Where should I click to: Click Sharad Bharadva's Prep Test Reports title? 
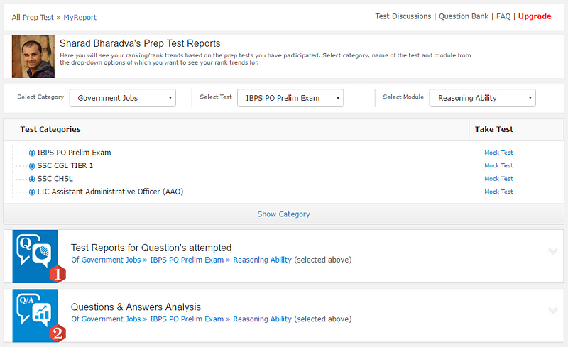[x=140, y=43]
